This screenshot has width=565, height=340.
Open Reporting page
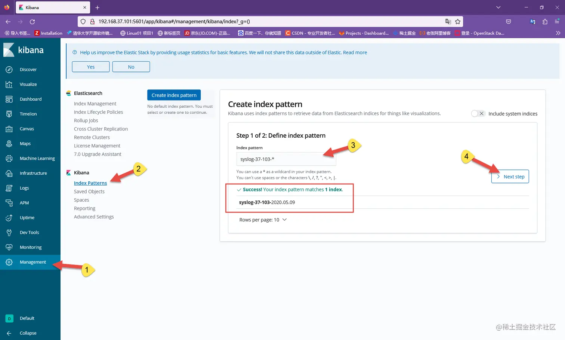point(84,208)
